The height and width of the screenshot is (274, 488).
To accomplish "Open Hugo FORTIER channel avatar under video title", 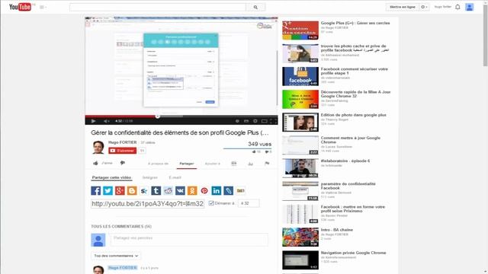I will coord(98,147).
